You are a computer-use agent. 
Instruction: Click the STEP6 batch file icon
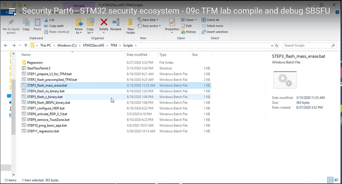tap(24, 102)
